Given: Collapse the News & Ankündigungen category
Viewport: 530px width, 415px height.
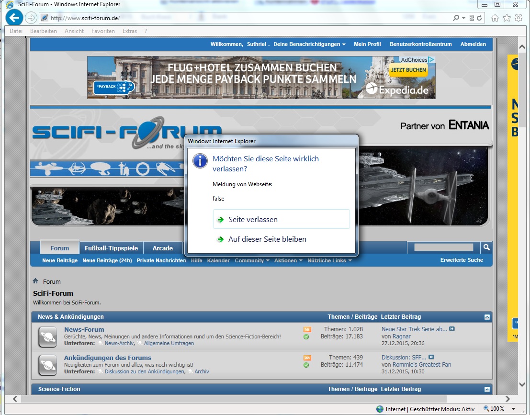Looking at the screenshot, I should pos(487,317).
